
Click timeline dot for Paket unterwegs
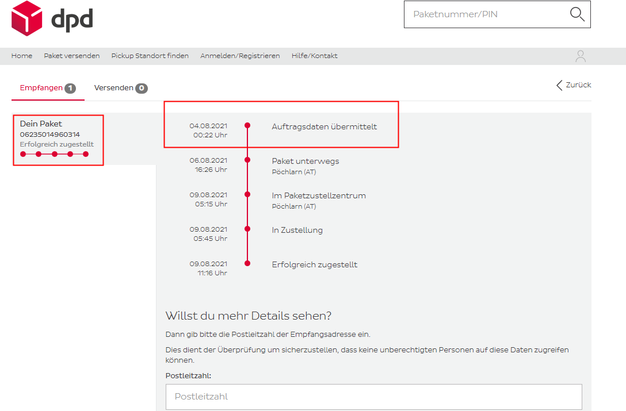(x=247, y=160)
